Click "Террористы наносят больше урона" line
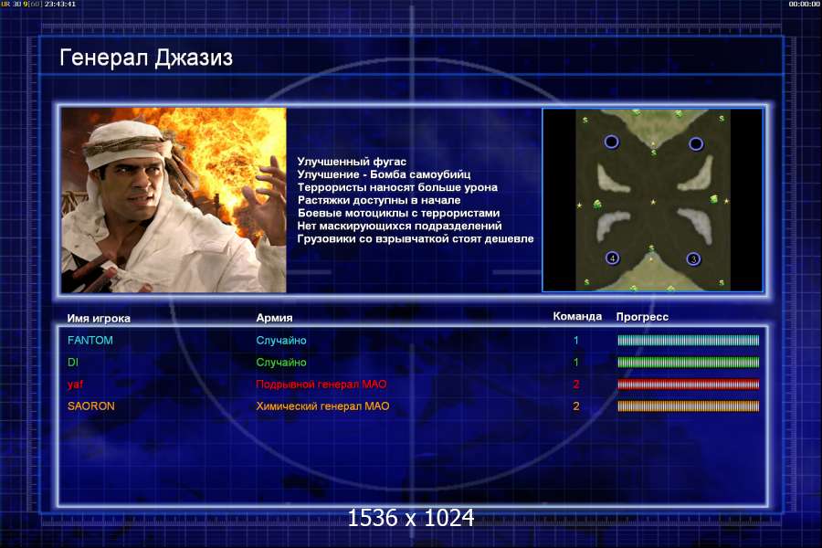822x548 pixels. (x=397, y=187)
